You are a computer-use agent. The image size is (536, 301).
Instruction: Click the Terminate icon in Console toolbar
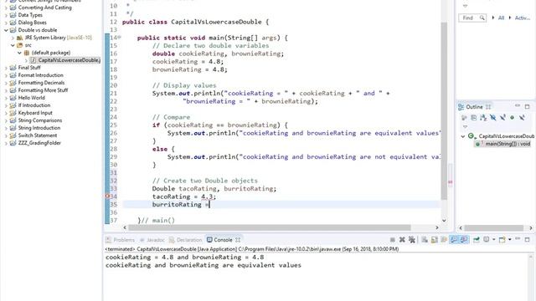tap(393, 240)
